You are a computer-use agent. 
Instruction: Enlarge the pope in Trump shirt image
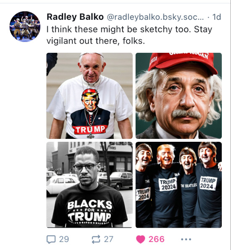[89, 96]
